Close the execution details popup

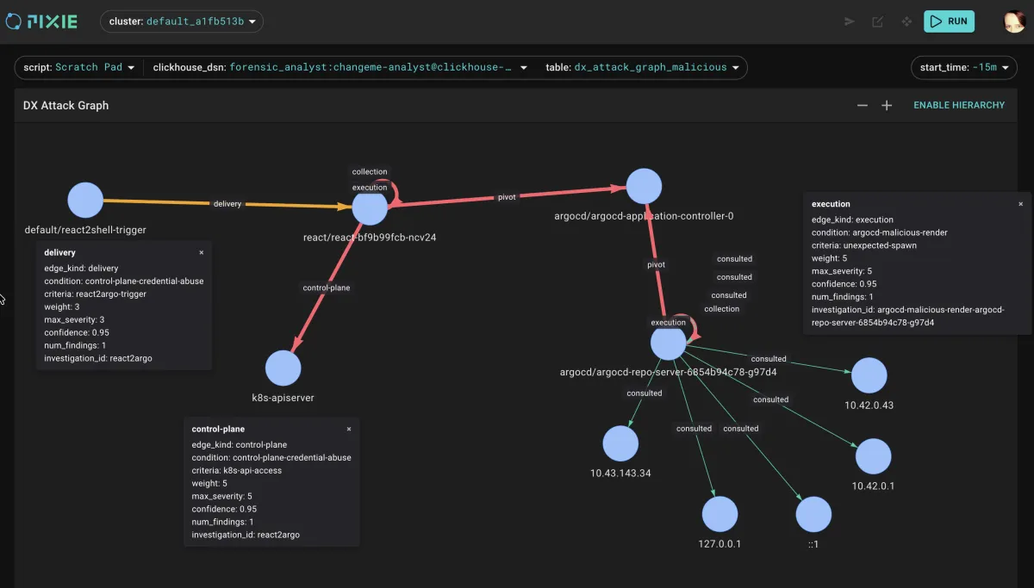pos(1021,204)
